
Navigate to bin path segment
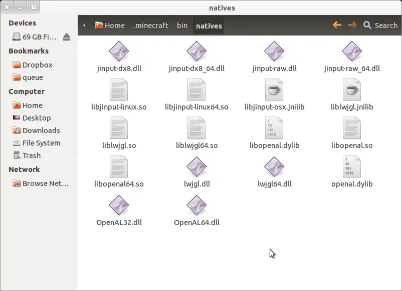click(x=182, y=25)
